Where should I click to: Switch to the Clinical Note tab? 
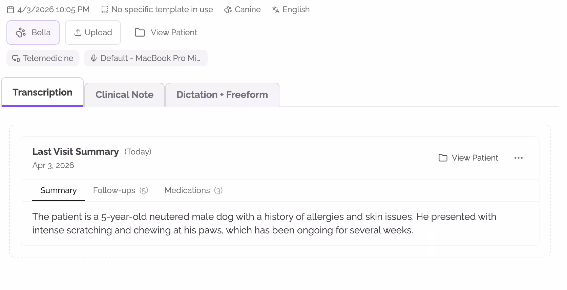coord(124,95)
